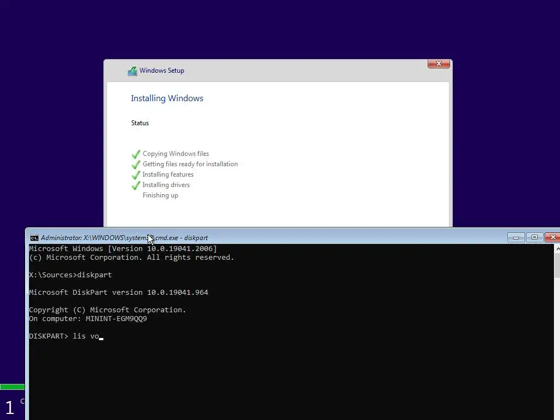Click the checkmark next to Installing features
560x420 pixels.
136,175
